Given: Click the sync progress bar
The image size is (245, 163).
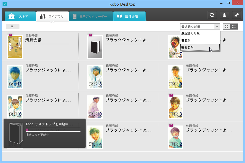Looking at the screenshot, I should [53, 130].
